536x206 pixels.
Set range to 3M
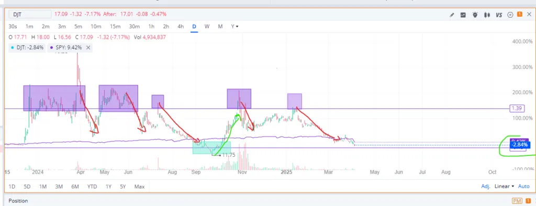click(x=59, y=187)
